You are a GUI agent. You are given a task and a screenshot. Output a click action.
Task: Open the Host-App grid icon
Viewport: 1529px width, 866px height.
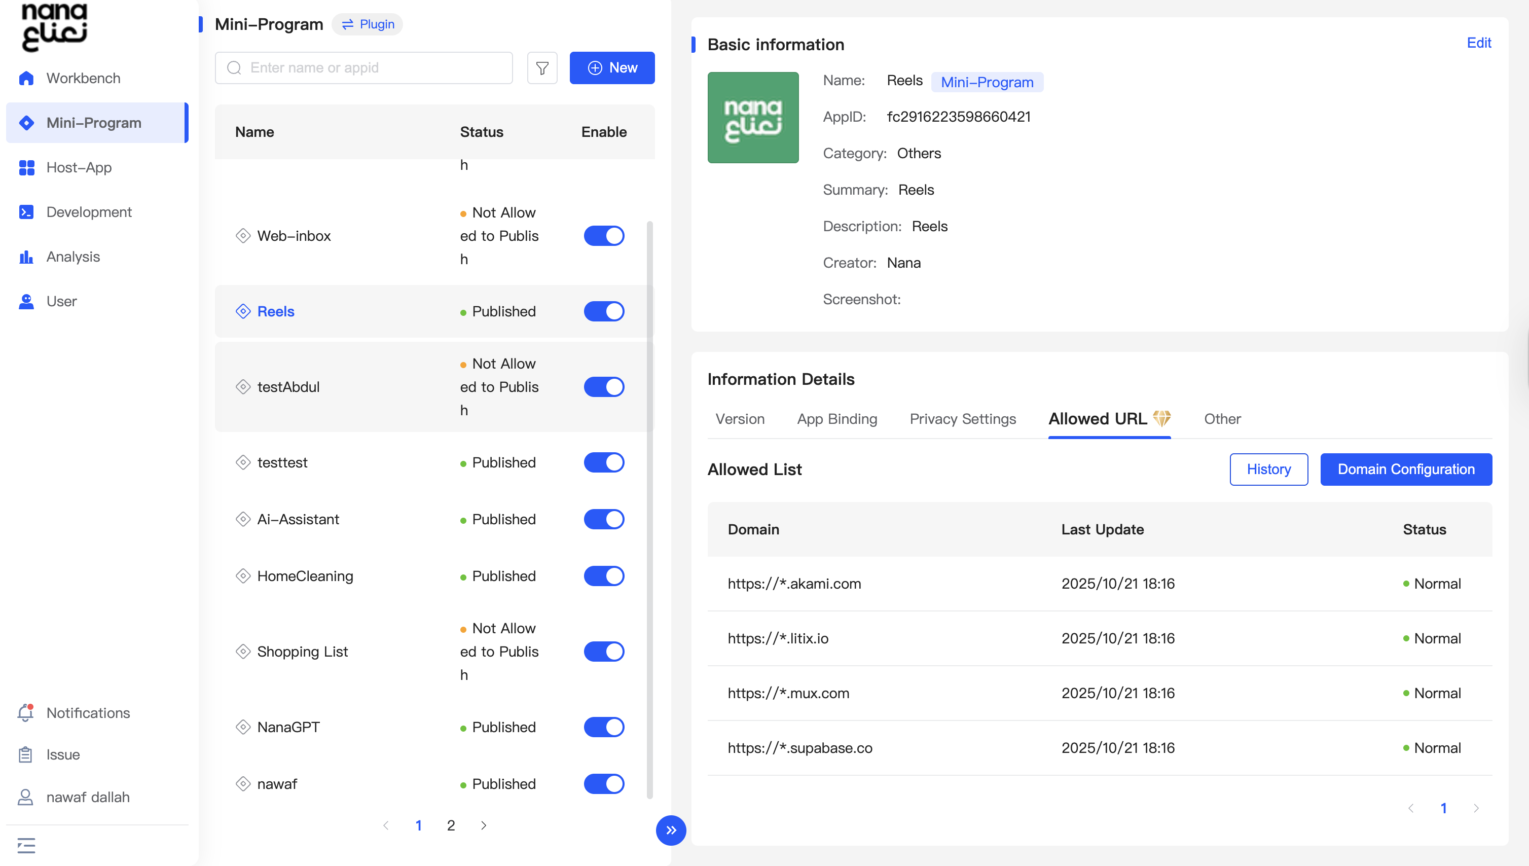pos(26,168)
